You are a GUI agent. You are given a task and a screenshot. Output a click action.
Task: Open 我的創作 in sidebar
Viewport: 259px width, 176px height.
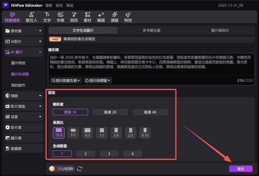pyautogui.click(x=18, y=85)
